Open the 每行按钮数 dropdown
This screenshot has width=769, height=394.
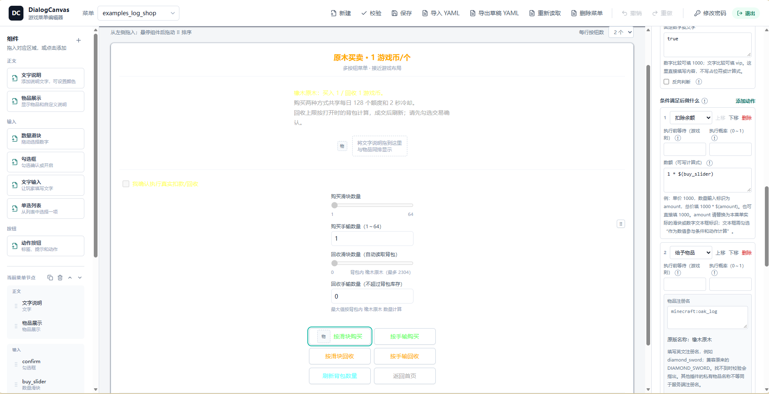pos(621,32)
